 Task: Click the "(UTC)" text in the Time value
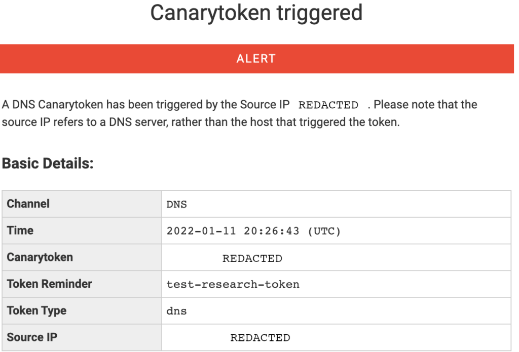click(x=324, y=231)
